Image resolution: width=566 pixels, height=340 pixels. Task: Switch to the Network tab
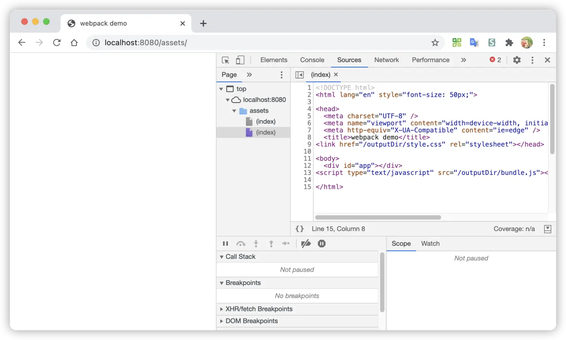pos(386,60)
